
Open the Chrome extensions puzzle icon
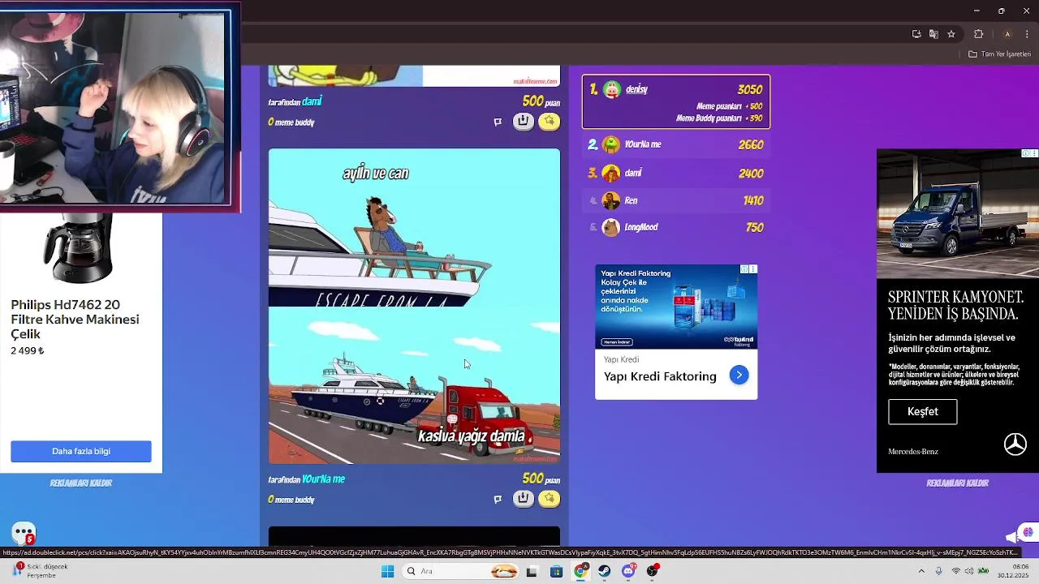[978, 34]
